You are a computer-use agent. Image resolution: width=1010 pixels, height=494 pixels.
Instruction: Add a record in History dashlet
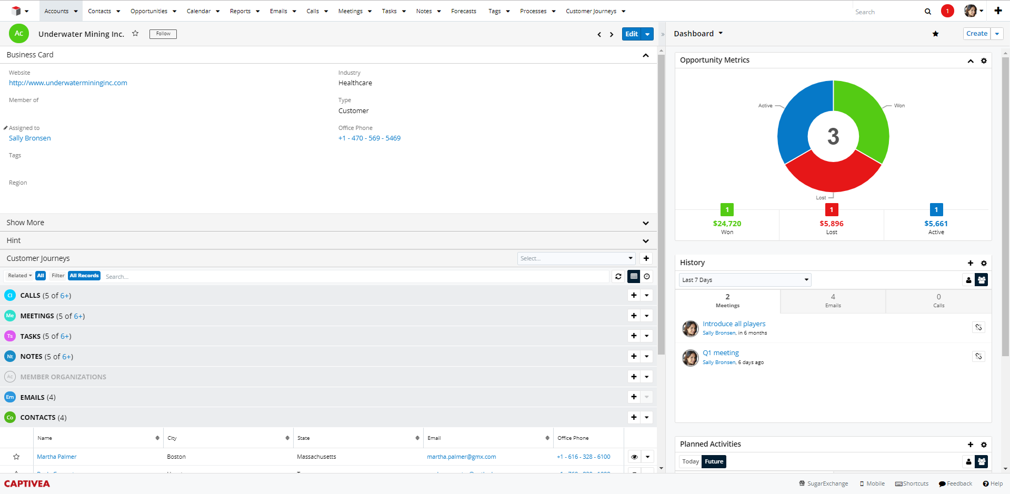coord(971,263)
